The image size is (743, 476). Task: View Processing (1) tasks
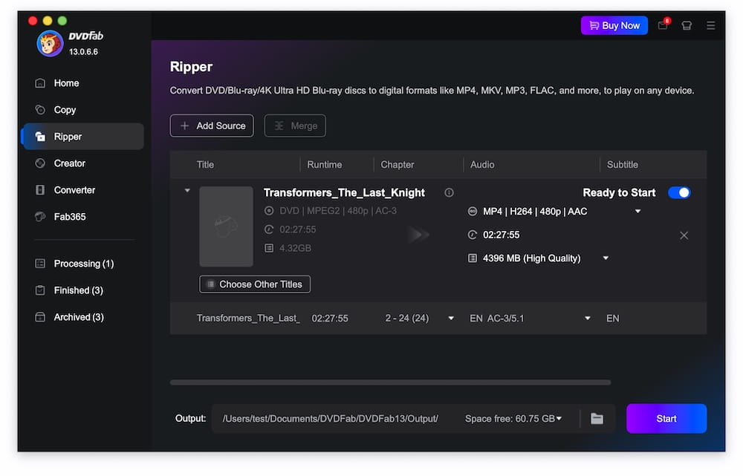84,264
